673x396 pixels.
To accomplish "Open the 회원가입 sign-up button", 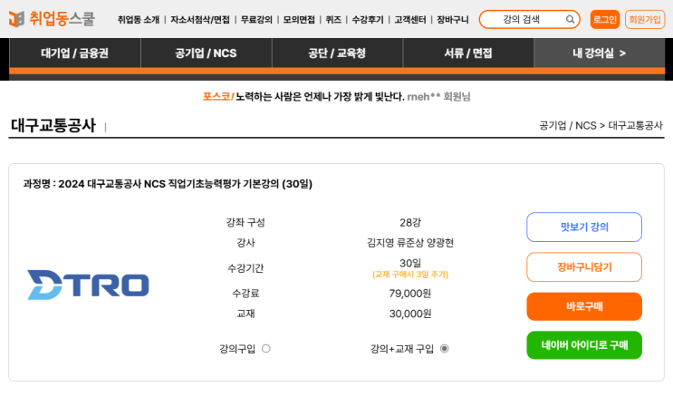I will [x=645, y=19].
